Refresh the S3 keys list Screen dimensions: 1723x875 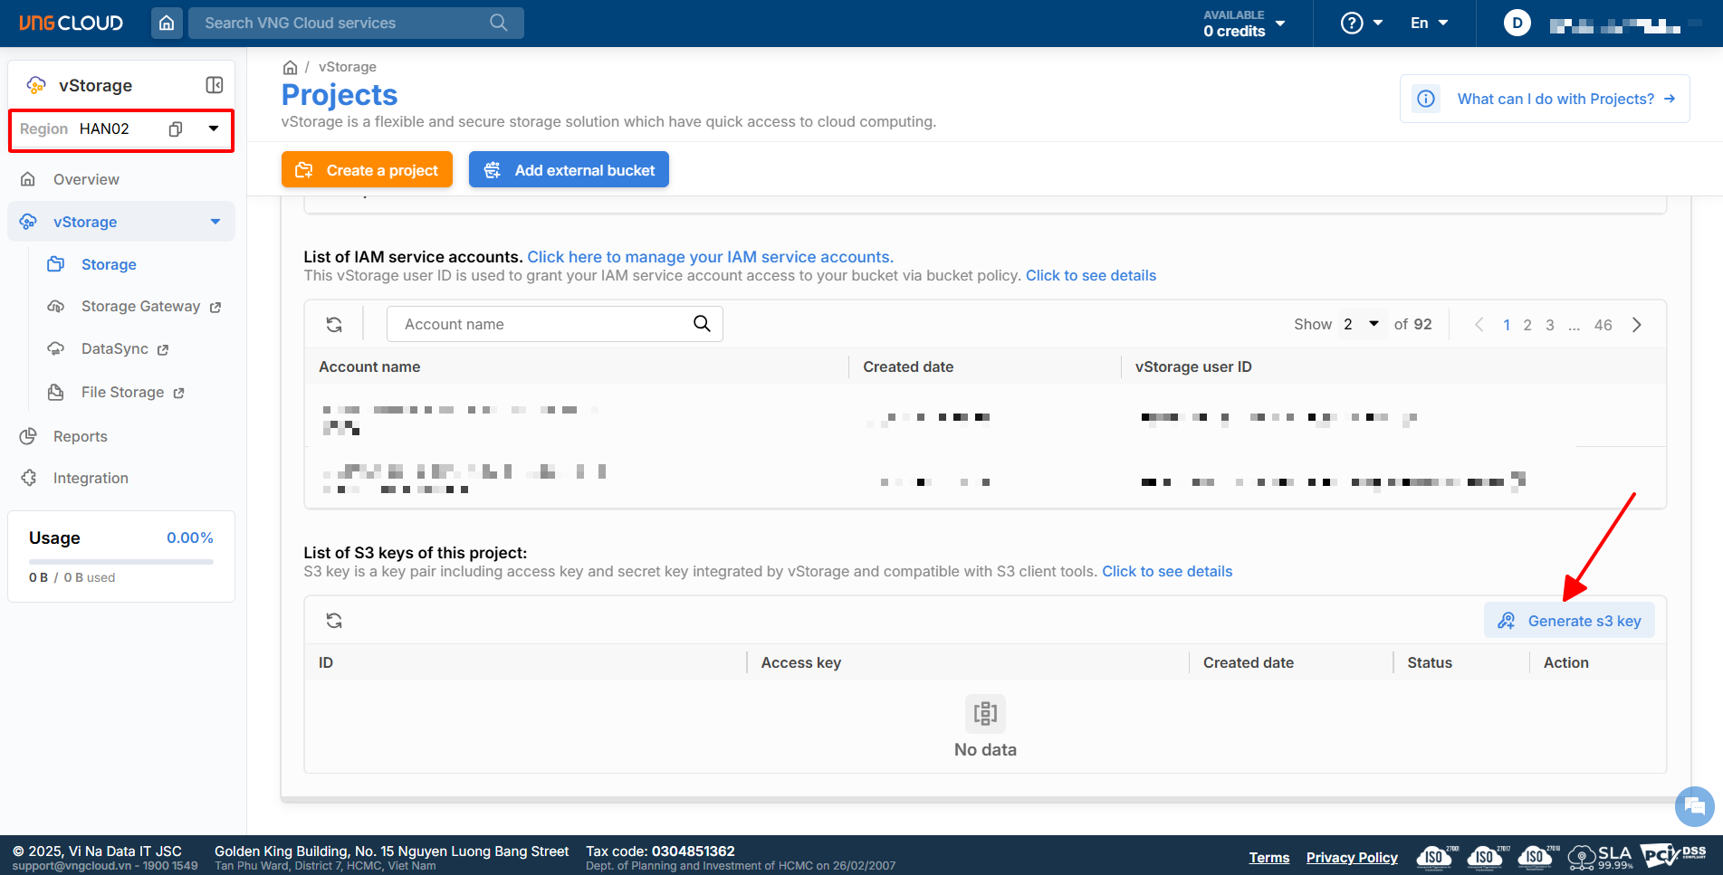click(x=334, y=621)
